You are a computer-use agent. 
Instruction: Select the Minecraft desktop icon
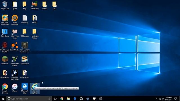(x=5, y=60)
